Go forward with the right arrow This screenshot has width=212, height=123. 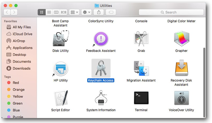coord(14,12)
